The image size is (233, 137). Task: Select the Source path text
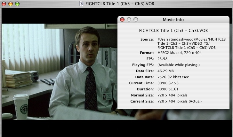click(191, 43)
